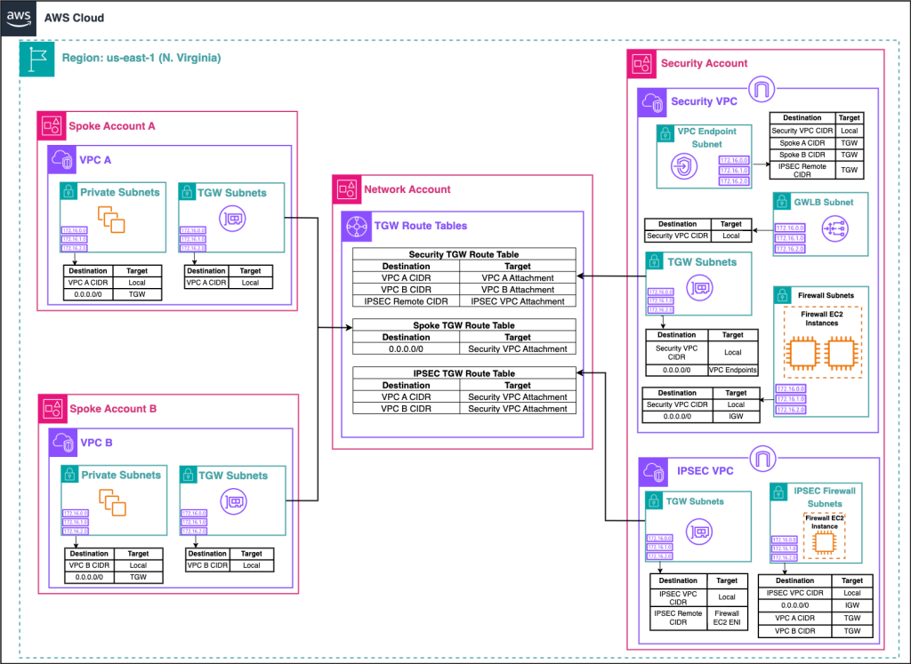
Task: Select the Security TGW Route Table header
Action: click(x=464, y=253)
